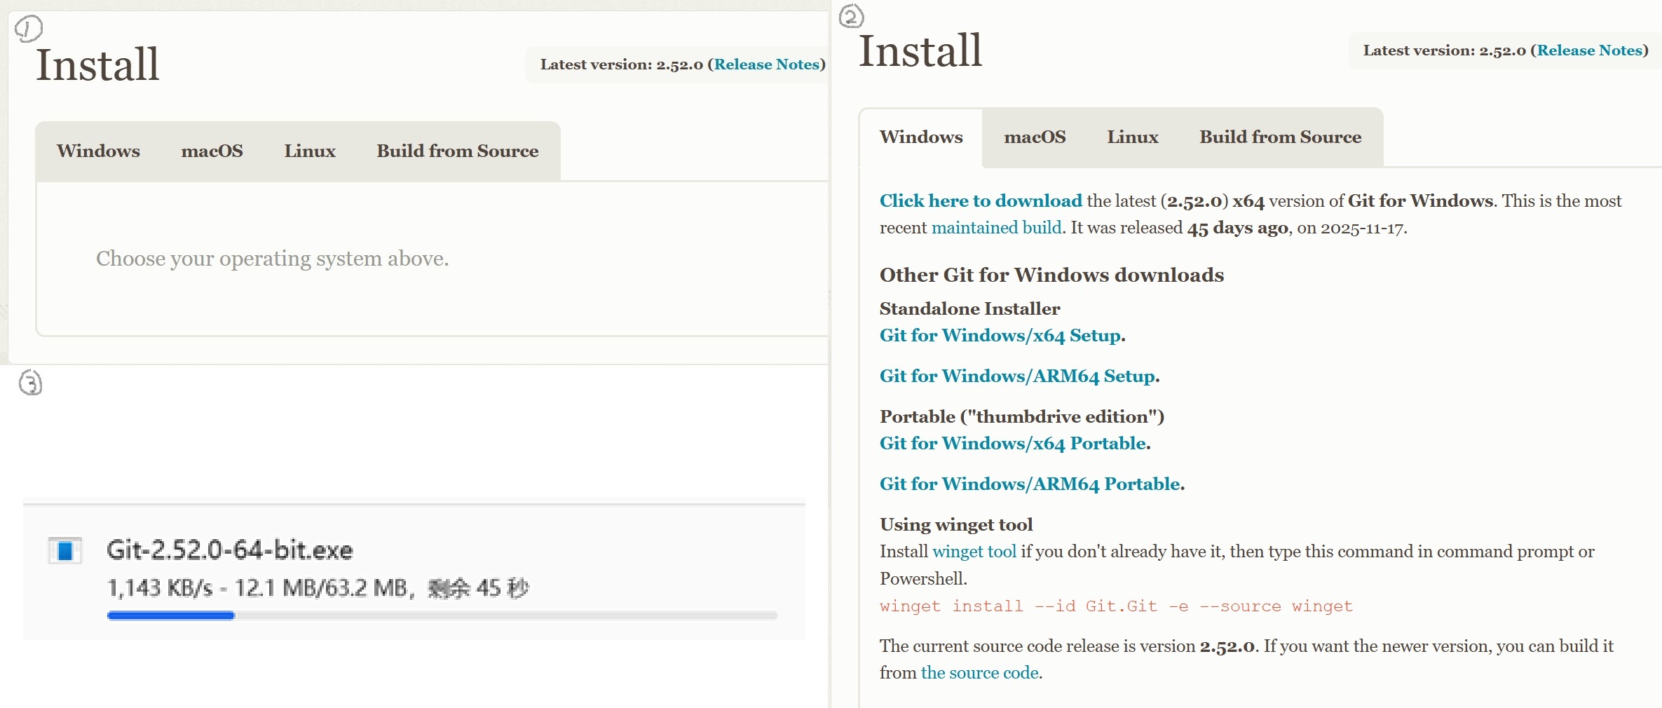This screenshot has height=708, width=1662.
Task: Download Git for Windows/x64 Portable
Action: click(1013, 444)
